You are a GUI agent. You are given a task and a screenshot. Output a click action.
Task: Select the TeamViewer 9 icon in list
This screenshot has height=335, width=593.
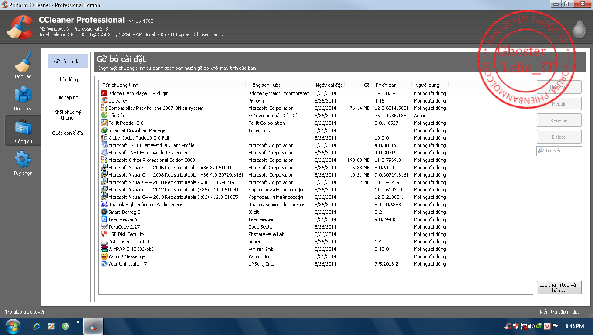[104, 219]
